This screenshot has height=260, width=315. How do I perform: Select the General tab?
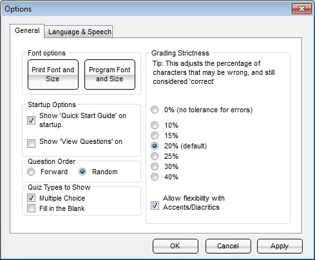27,30
